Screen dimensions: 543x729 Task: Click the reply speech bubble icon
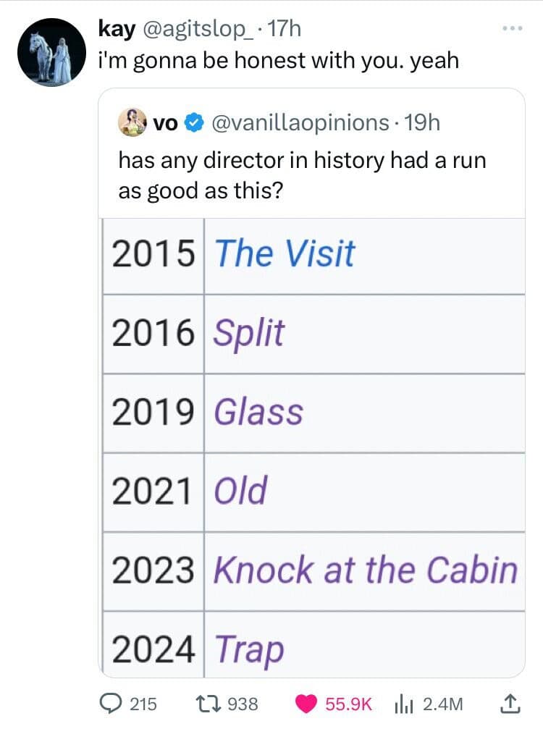pos(111,704)
